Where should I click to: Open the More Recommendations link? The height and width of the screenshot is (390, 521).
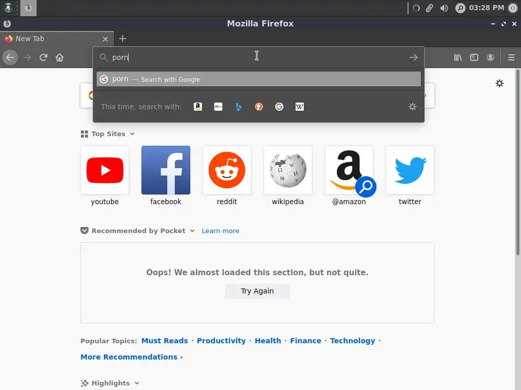click(x=131, y=357)
